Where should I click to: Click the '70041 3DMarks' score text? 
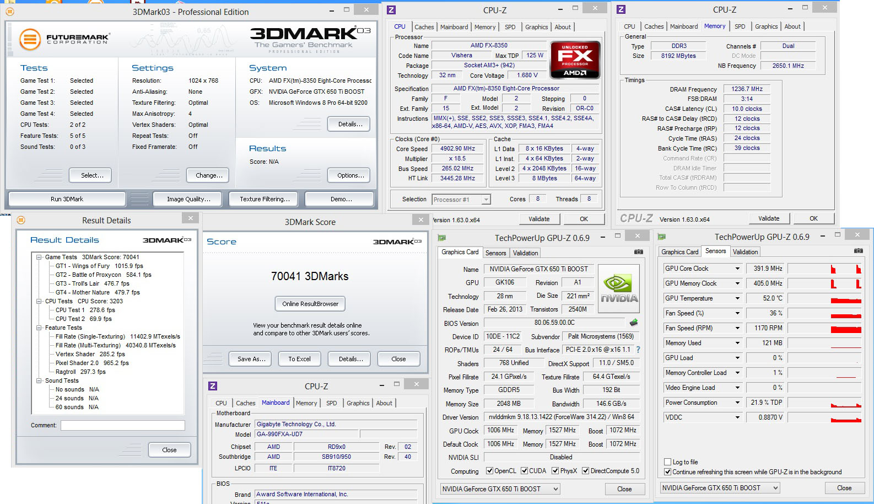pyautogui.click(x=310, y=276)
